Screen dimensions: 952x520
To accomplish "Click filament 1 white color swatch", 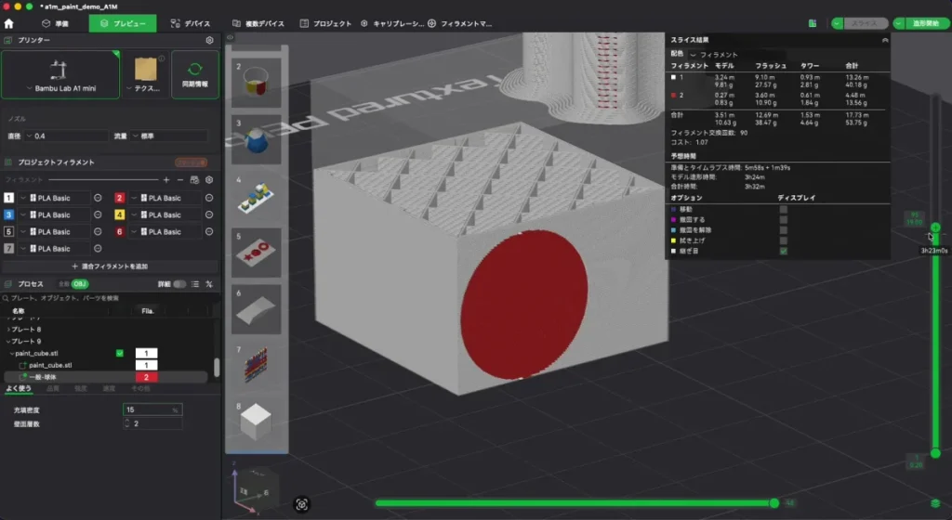I will point(8,198).
